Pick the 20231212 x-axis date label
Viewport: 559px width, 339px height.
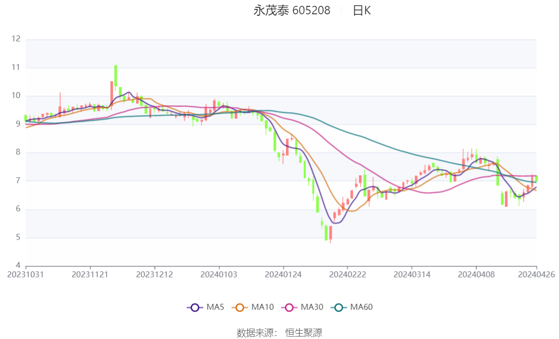click(154, 275)
